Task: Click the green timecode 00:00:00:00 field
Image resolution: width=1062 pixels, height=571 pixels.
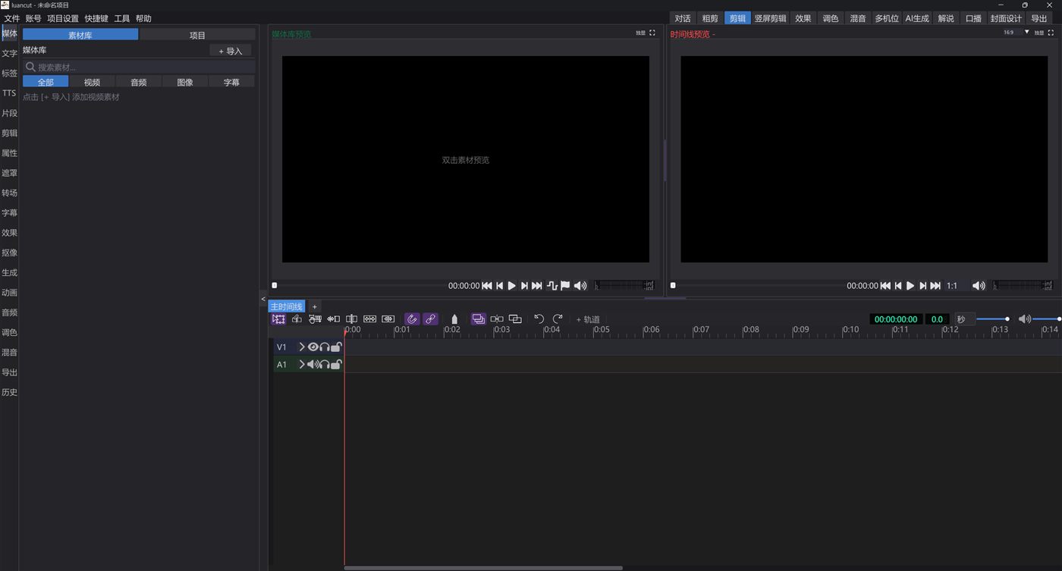Action: (x=896, y=319)
